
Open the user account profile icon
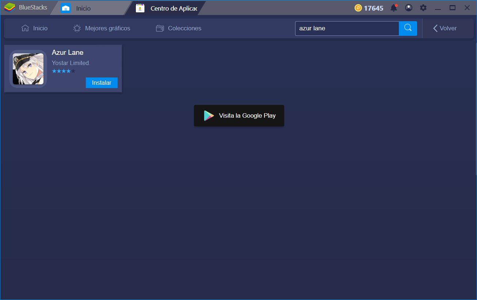pos(409,8)
